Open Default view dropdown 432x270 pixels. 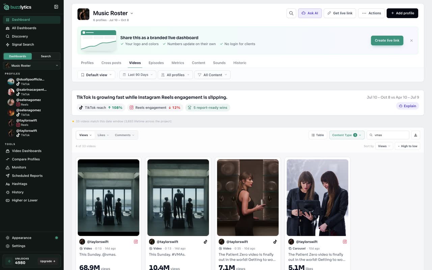[96, 75]
